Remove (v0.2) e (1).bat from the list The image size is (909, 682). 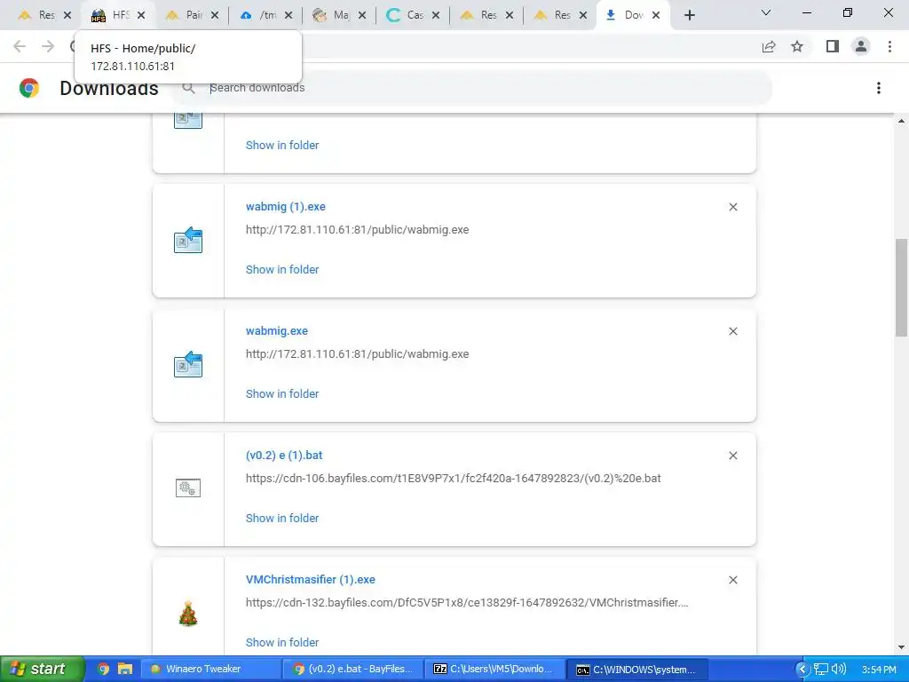[x=732, y=456]
